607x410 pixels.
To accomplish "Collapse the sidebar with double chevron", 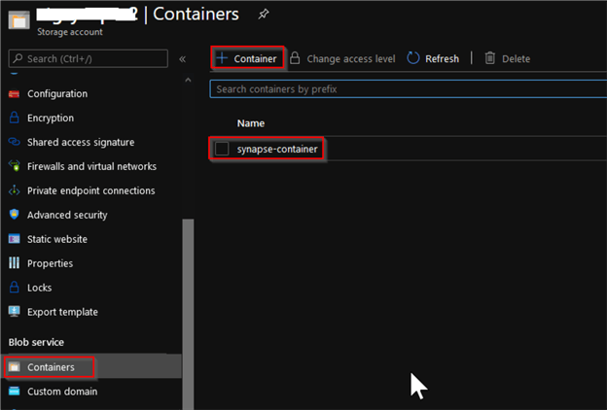I will click(x=182, y=59).
